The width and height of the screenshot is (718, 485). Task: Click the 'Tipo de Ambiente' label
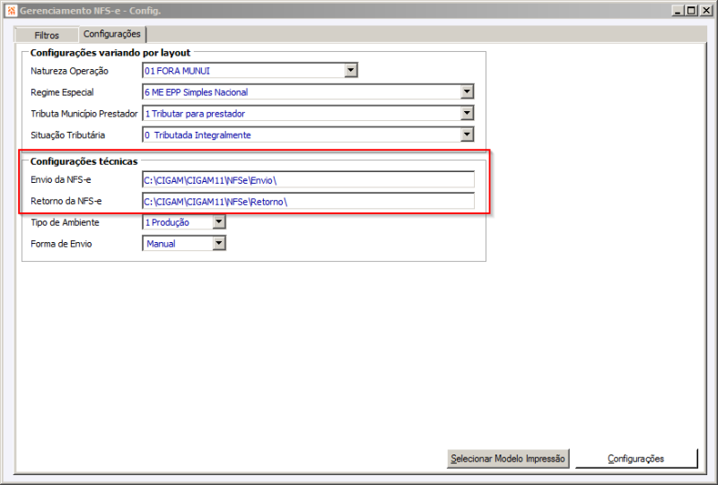pos(65,223)
